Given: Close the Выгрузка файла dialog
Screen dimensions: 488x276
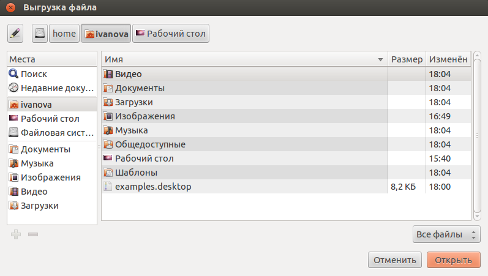Looking at the screenshot, I should pyautogui.click(x=10, y=7).
